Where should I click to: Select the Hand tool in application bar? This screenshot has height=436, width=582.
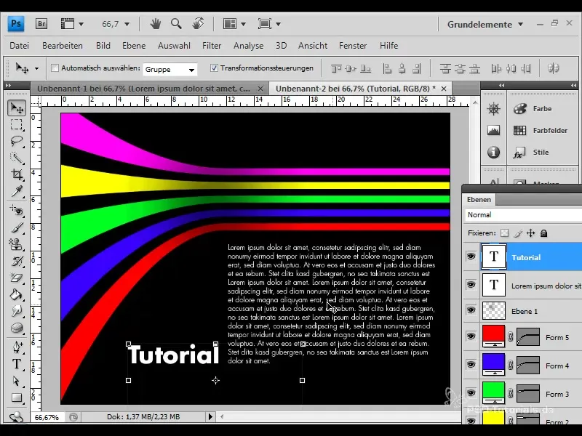click(155, 24)
